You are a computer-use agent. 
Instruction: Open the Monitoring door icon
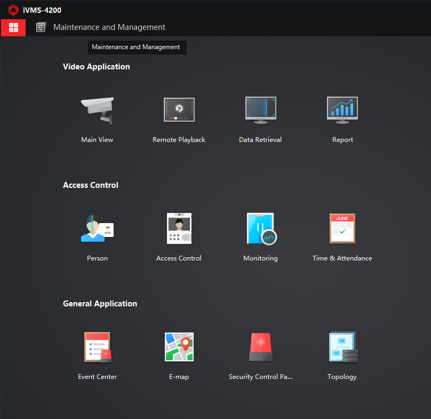(262, 228)
